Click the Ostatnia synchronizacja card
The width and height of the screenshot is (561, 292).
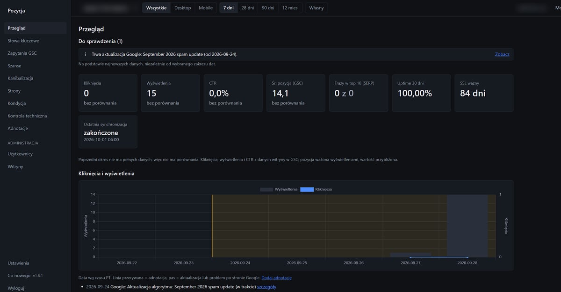point(108,132)
